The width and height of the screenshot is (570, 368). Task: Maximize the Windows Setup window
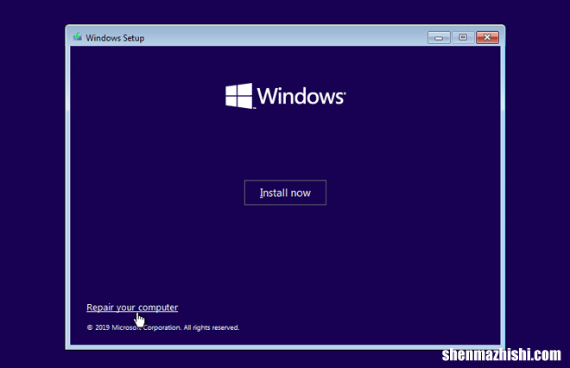[x=463, y=37]
